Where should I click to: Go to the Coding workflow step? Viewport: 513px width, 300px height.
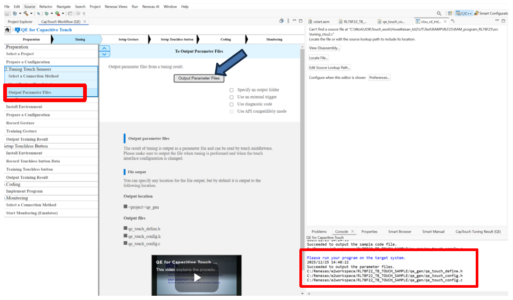tap(225, 39)
